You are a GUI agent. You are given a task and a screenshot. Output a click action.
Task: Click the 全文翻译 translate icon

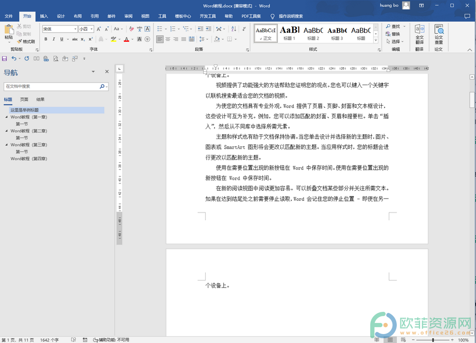pos(419,34)
